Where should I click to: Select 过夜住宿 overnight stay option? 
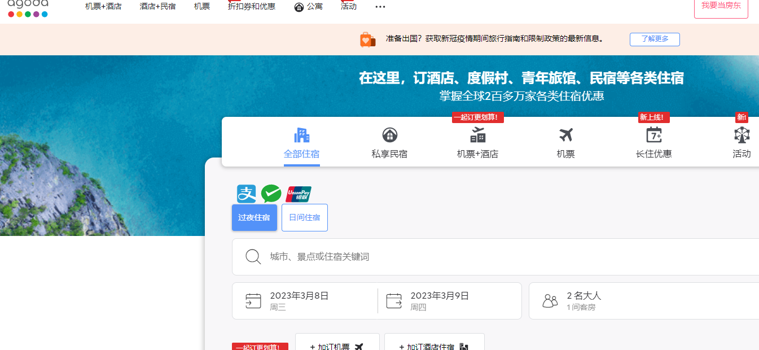(x=254, y=218)
